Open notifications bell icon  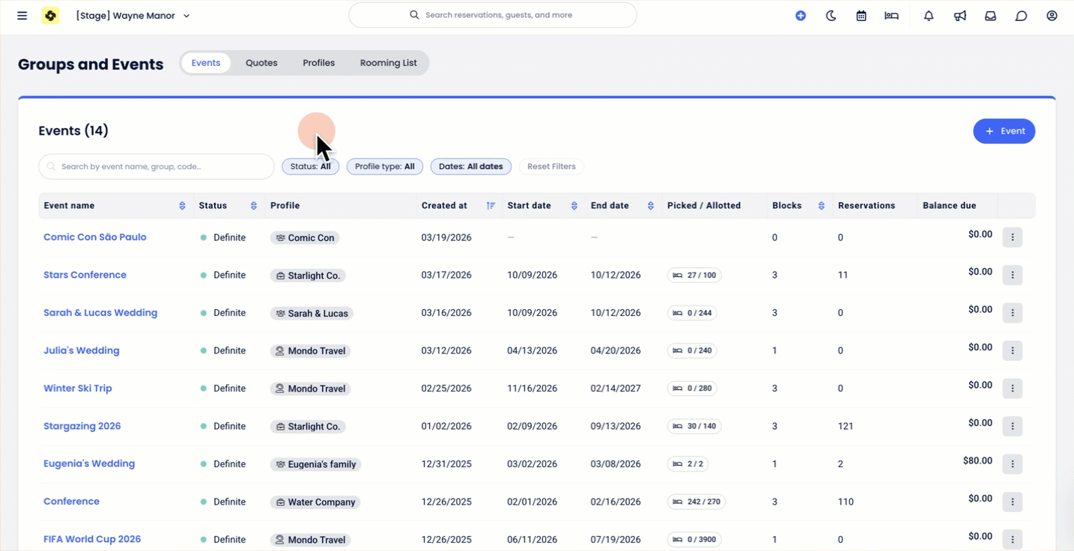[x=929, y=16]
